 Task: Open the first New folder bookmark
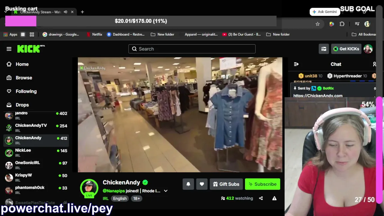click(162, 34)
